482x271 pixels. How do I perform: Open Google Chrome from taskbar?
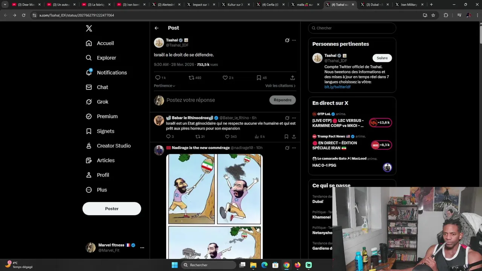click(x=287, y=265)
